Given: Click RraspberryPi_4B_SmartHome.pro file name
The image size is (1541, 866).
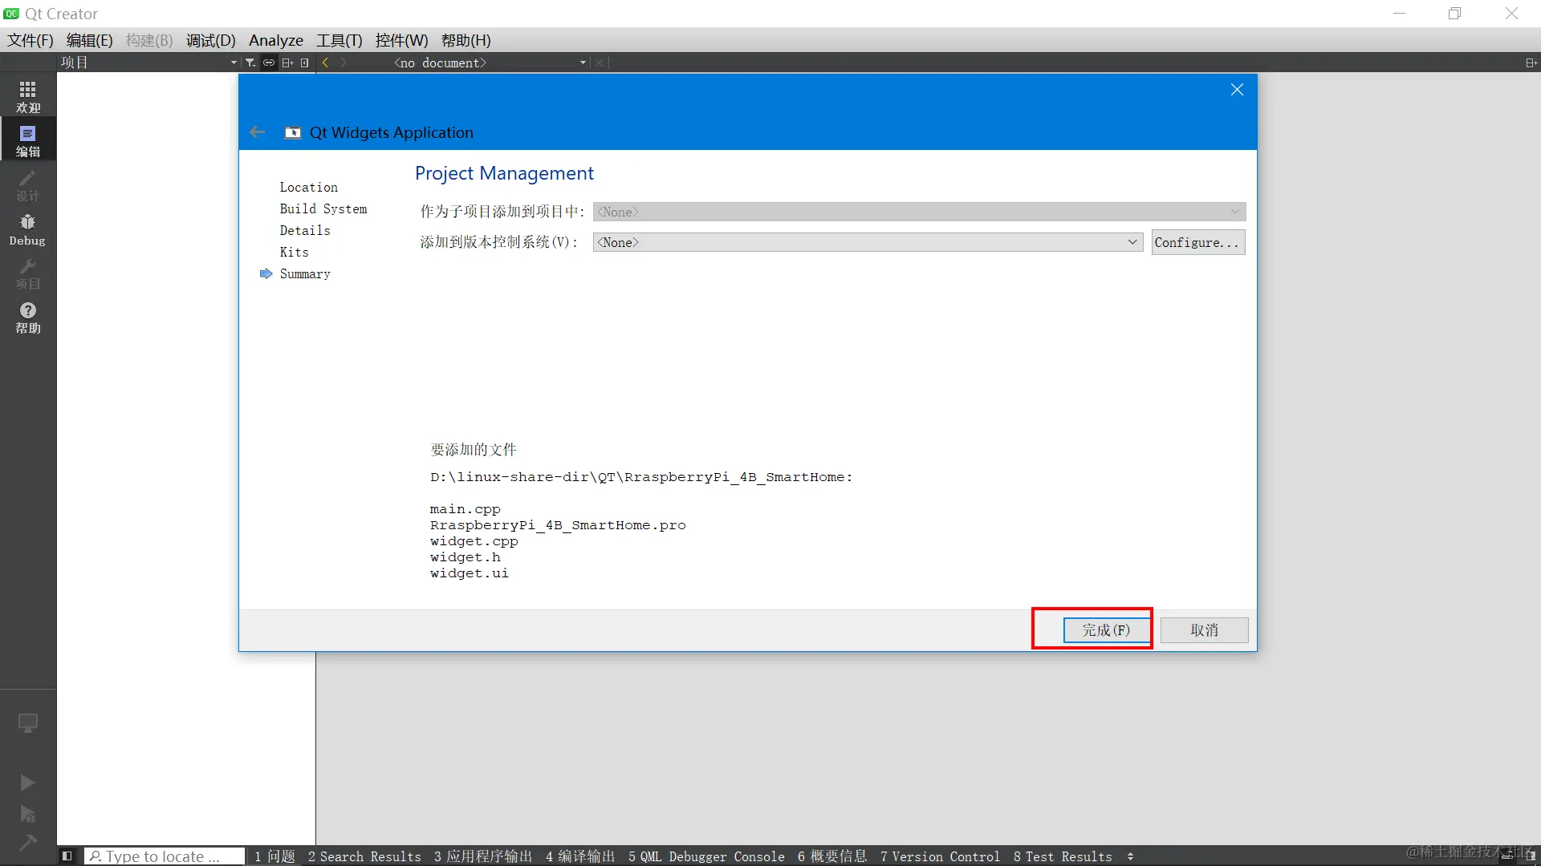Looking at the screenshot, I should [x=558, y=525].
